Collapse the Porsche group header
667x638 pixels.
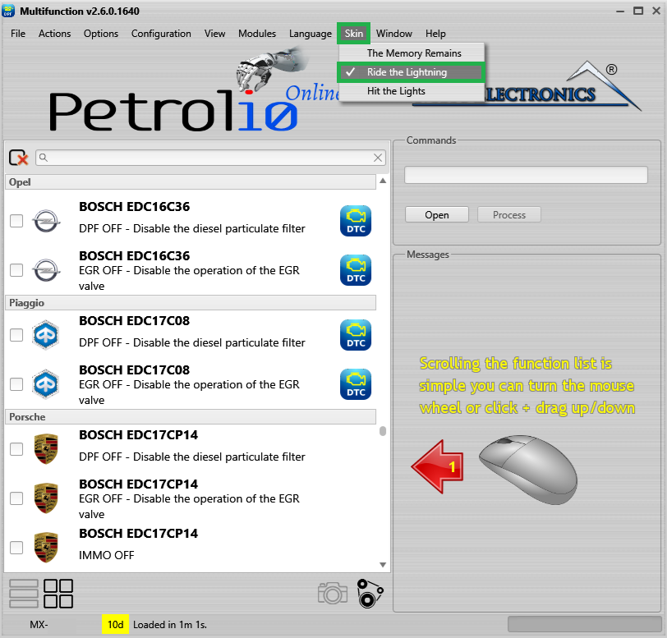pos(191,417)
